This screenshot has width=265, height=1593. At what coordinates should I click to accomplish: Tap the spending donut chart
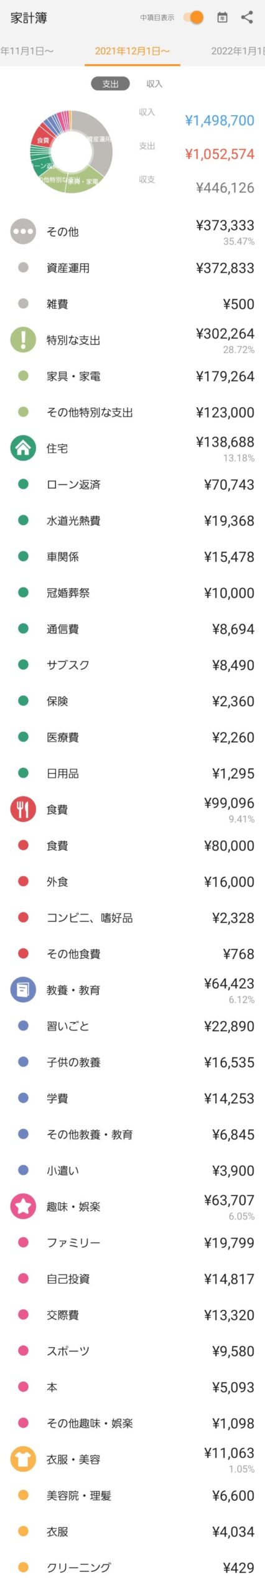(x=71, y=152)
